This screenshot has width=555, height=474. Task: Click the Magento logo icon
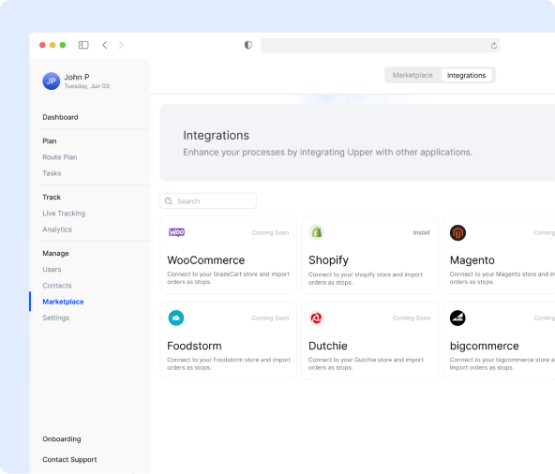click(457, 232)
